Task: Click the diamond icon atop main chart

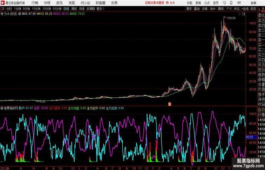Action: coord(239,14)
